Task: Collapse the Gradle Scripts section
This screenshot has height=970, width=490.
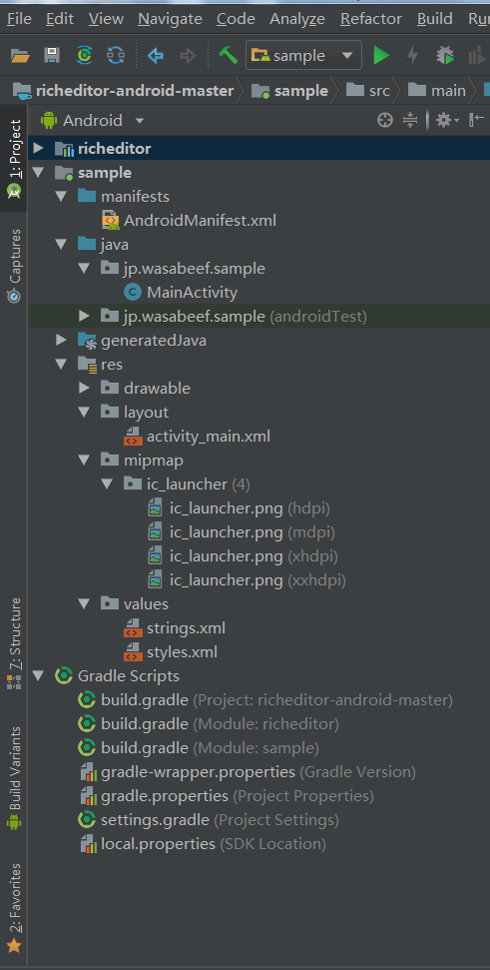Action: pos(38,676)
